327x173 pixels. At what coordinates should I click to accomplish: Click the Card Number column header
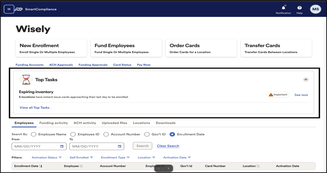pos(215,166)
